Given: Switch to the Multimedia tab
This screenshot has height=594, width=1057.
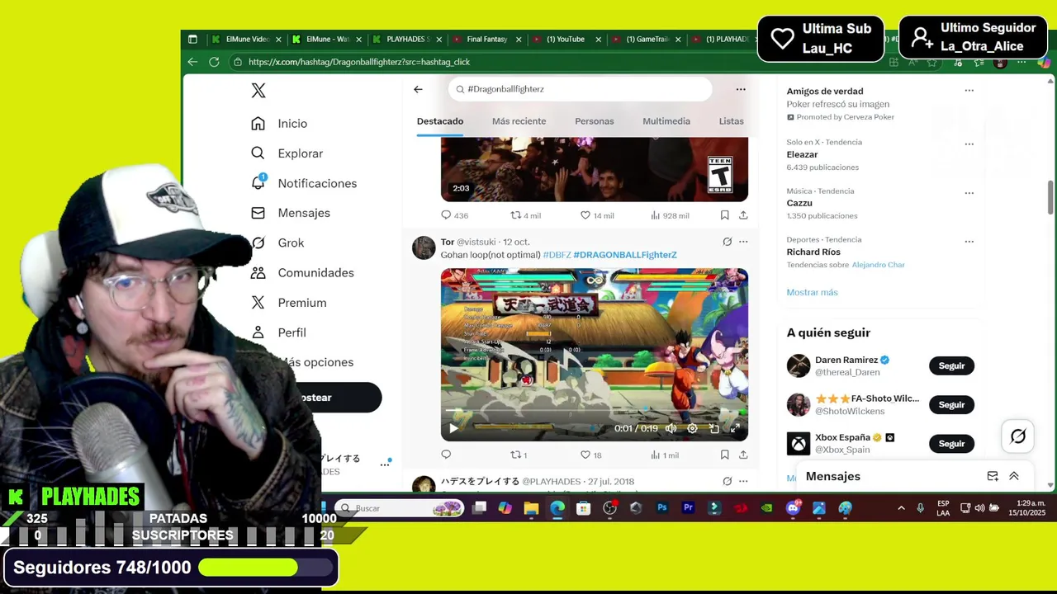Looking at the screenshot, I should (666, 121).
